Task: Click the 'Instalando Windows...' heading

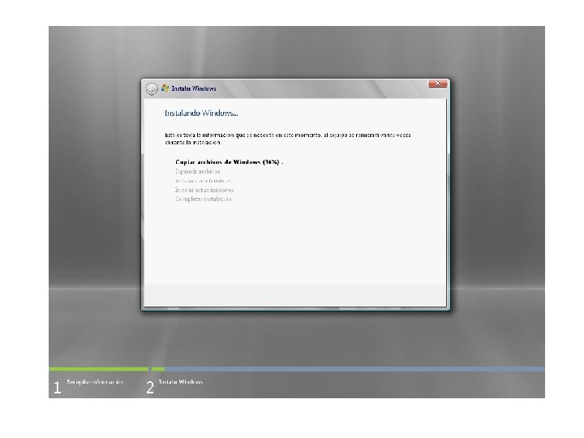Action: [201, 113]
